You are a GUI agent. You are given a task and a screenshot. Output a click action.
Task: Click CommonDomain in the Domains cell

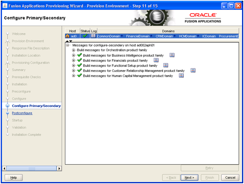click(x=109, y=36)
